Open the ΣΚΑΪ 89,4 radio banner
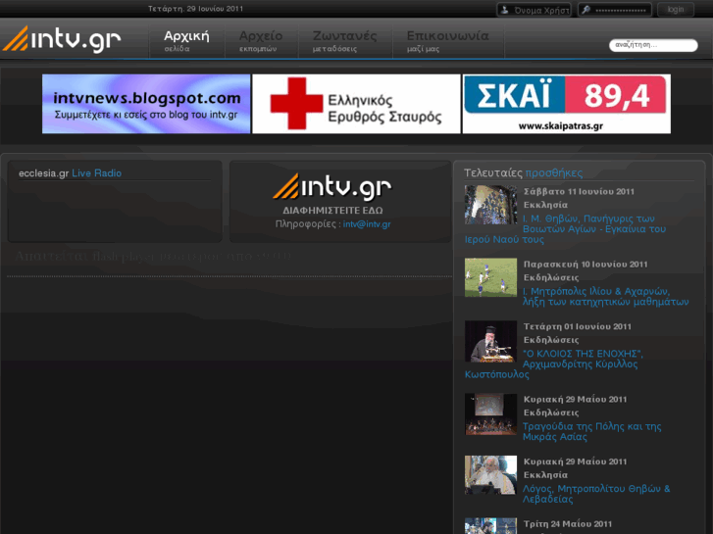Image resolution: width=713 pixels, height=534 pixels. click(566, 104)
